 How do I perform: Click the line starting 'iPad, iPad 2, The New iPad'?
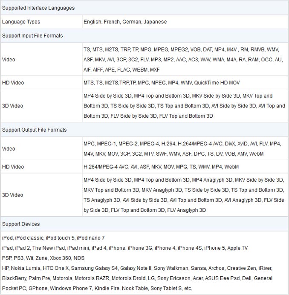click(x=125, y=248)
